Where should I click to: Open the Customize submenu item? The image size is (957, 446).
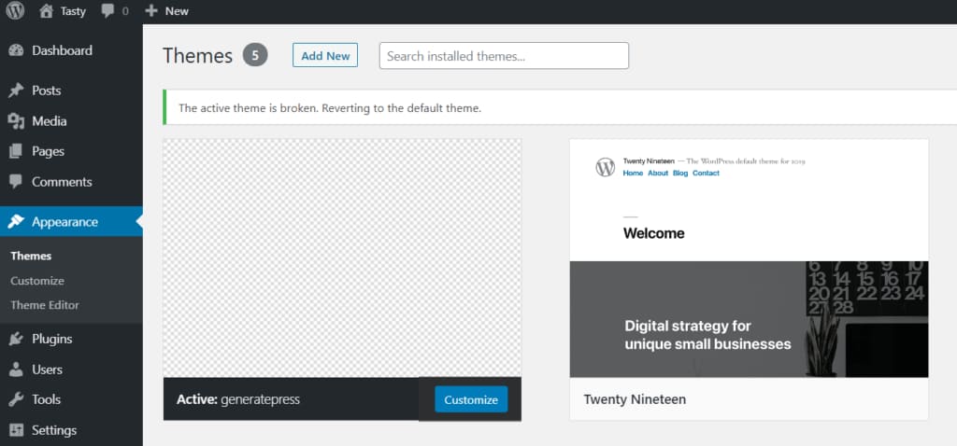click(x=37, y=281)
